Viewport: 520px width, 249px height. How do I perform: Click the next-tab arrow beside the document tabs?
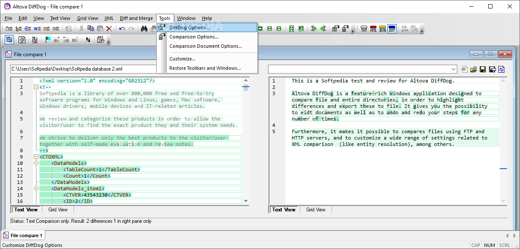pyautogui.click(x=514, y=235)
